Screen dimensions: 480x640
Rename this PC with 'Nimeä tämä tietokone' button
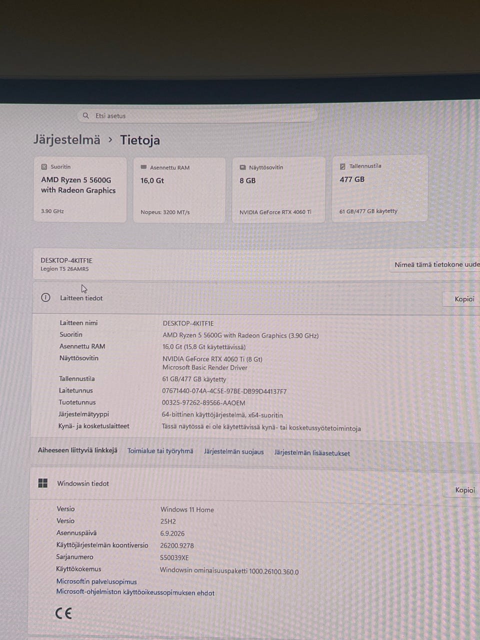435,264
